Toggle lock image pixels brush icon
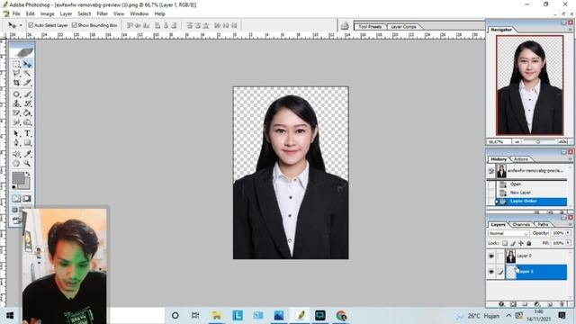Screen dimensions: 576x324 (513, 243)
